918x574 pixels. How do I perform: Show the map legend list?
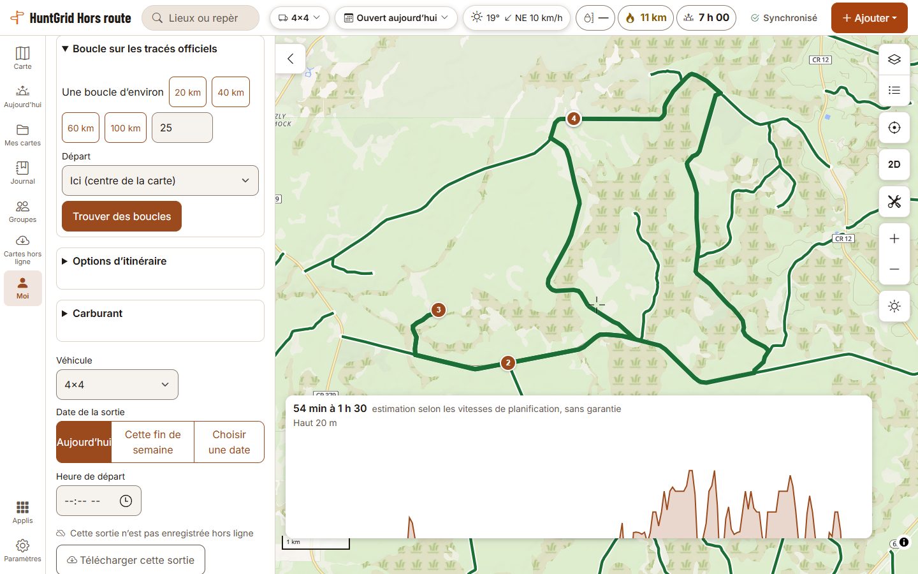[x=894, y=90]
